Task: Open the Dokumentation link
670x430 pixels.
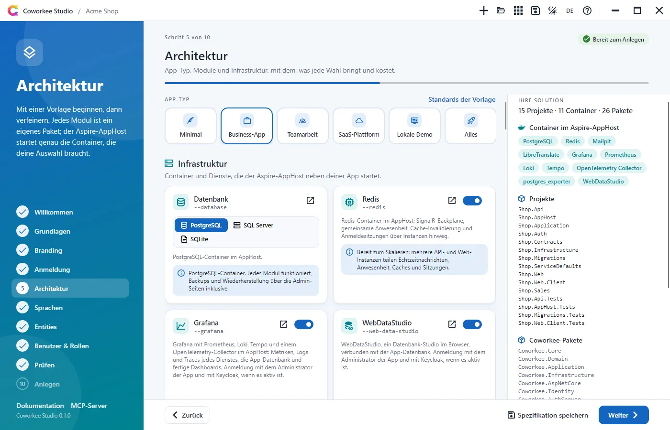Action: pos(40,406)
